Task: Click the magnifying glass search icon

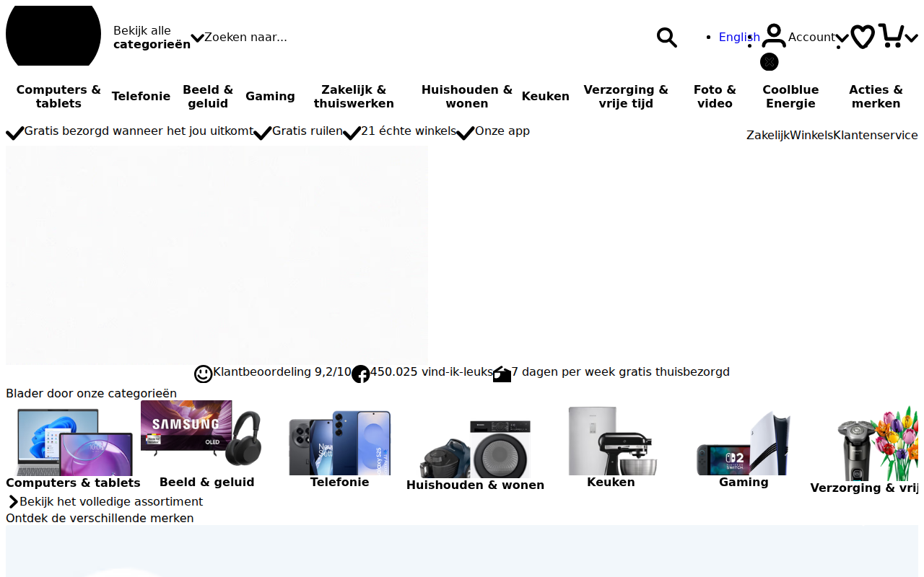Action: point(667,38)
